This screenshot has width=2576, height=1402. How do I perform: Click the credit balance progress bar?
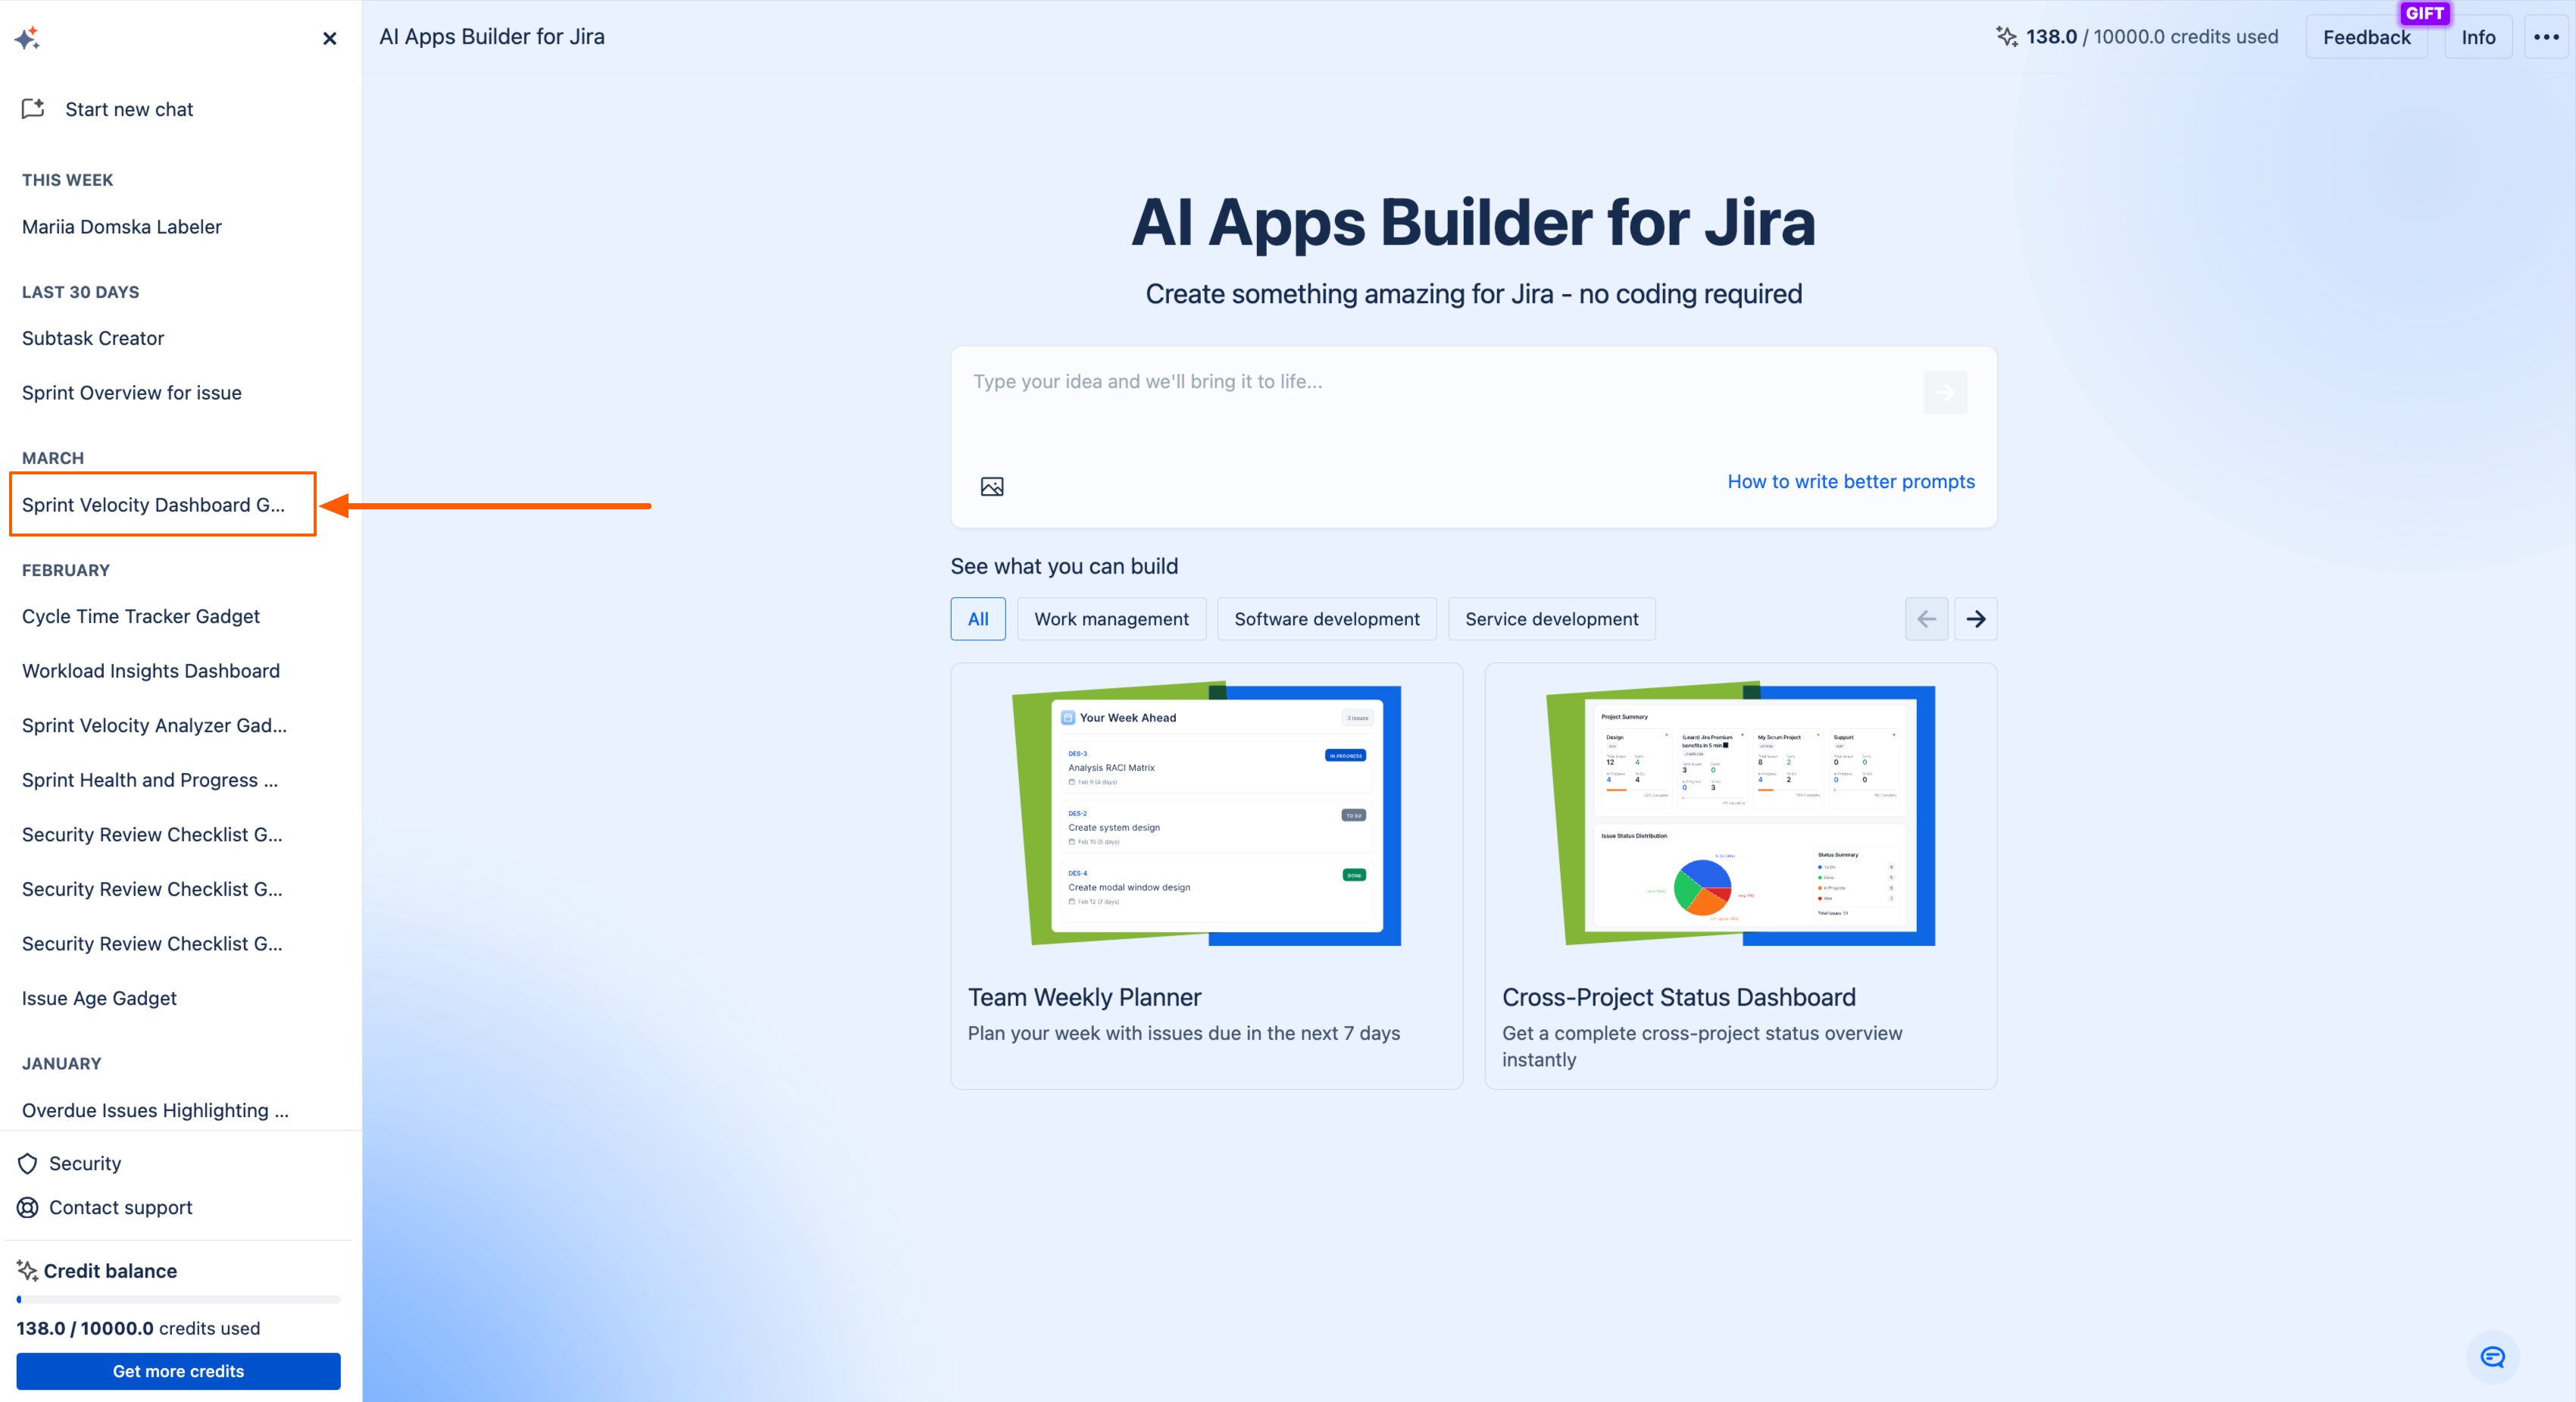pyautogui.click(x=178, y=1299)
